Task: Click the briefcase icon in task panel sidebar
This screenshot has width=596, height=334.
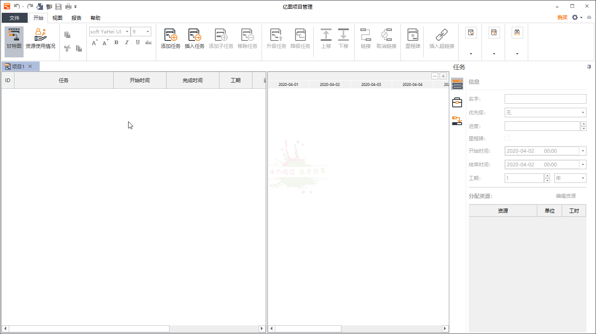Action: (x=457, y=102)
